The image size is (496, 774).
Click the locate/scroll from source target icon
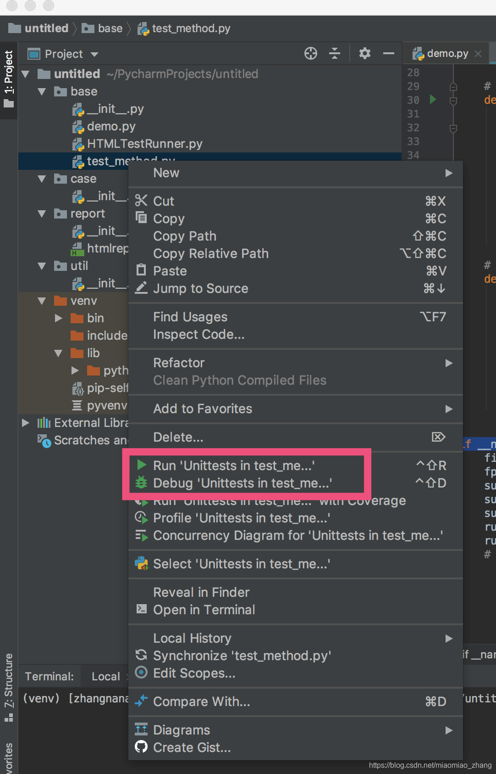tap(311, 54)
